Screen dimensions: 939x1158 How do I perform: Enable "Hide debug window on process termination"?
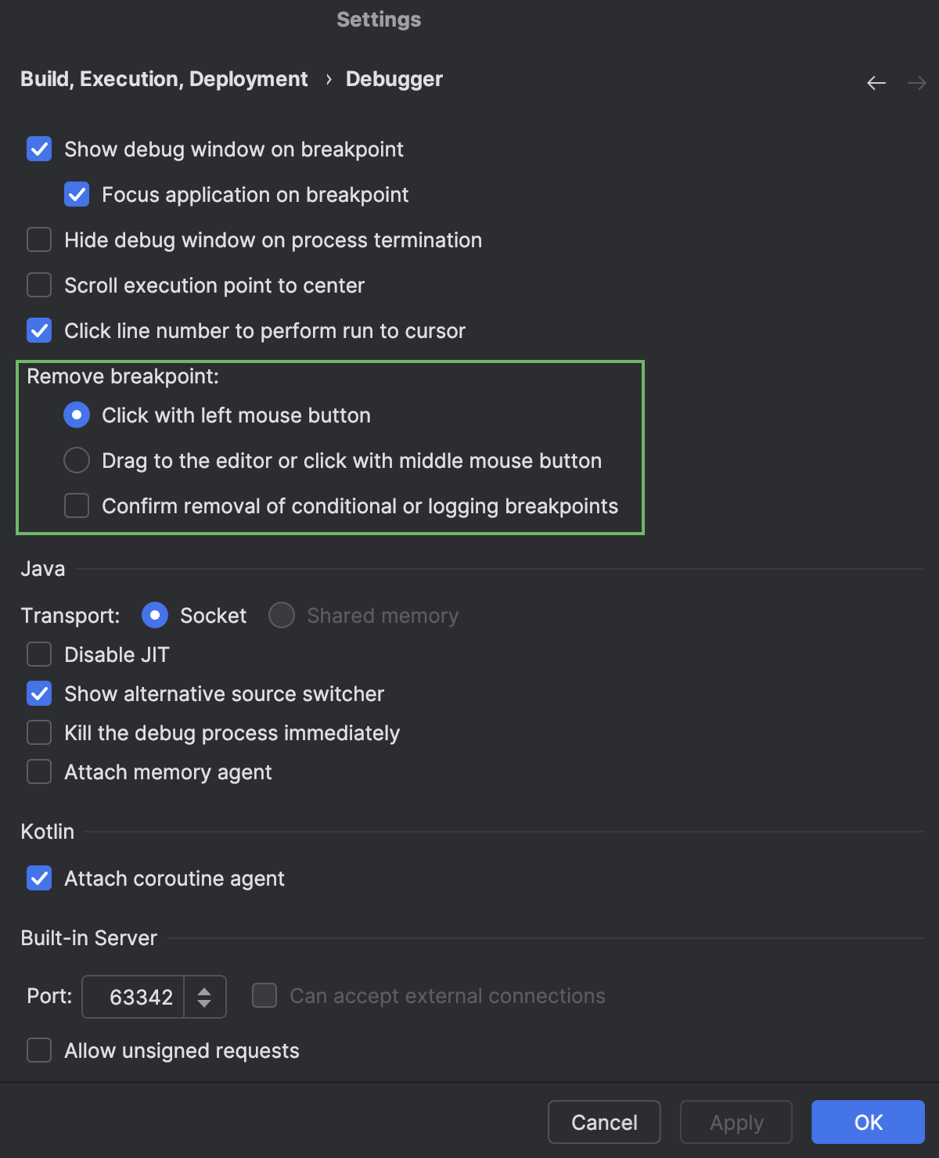[x=39, y=239]
